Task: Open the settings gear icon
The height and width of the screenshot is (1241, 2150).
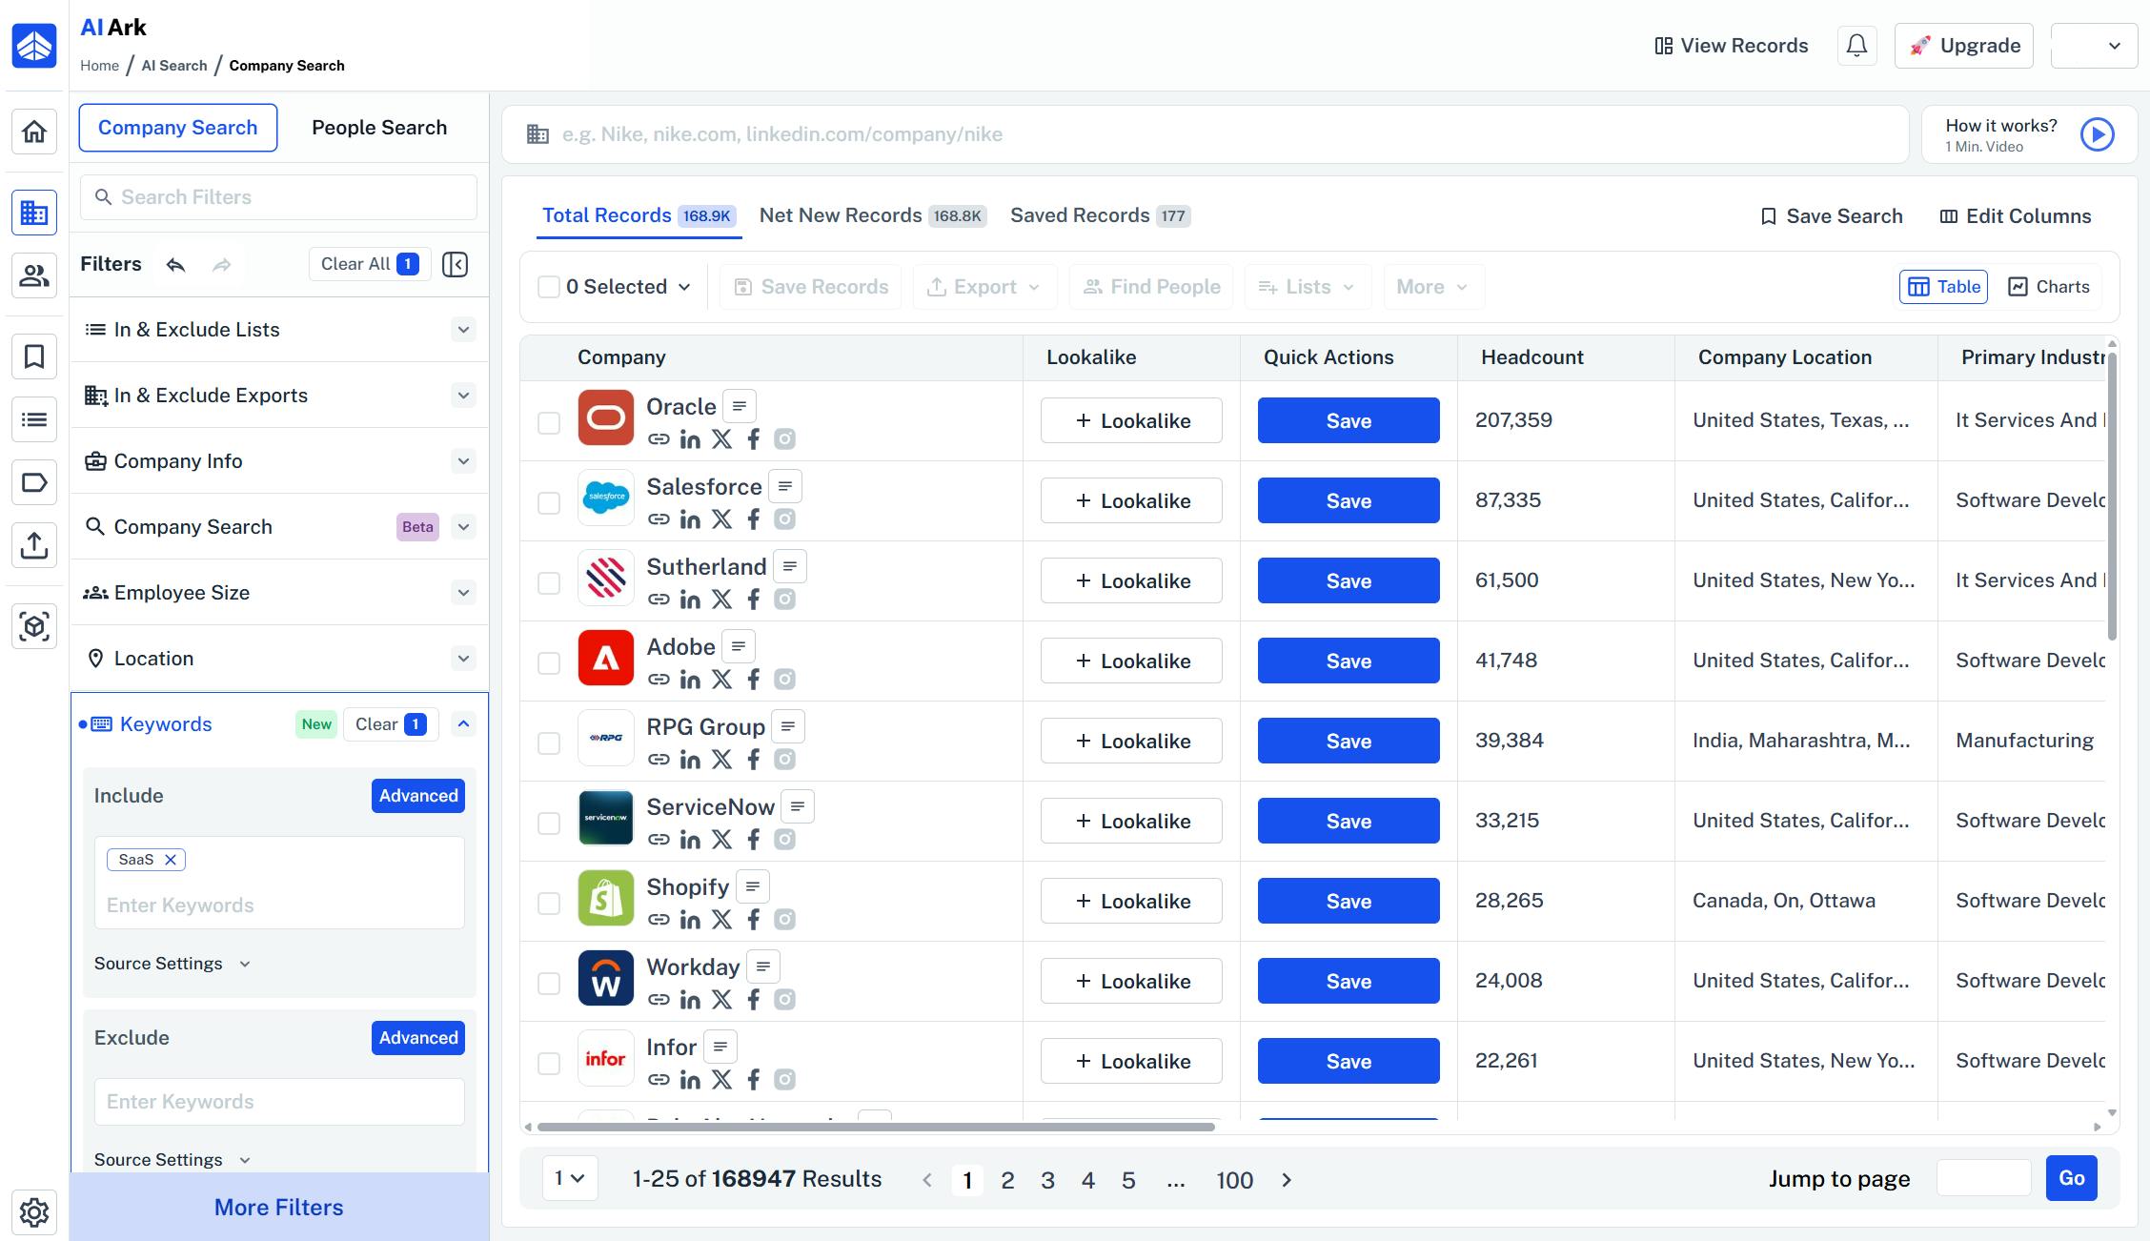Action: (34, 1212)
